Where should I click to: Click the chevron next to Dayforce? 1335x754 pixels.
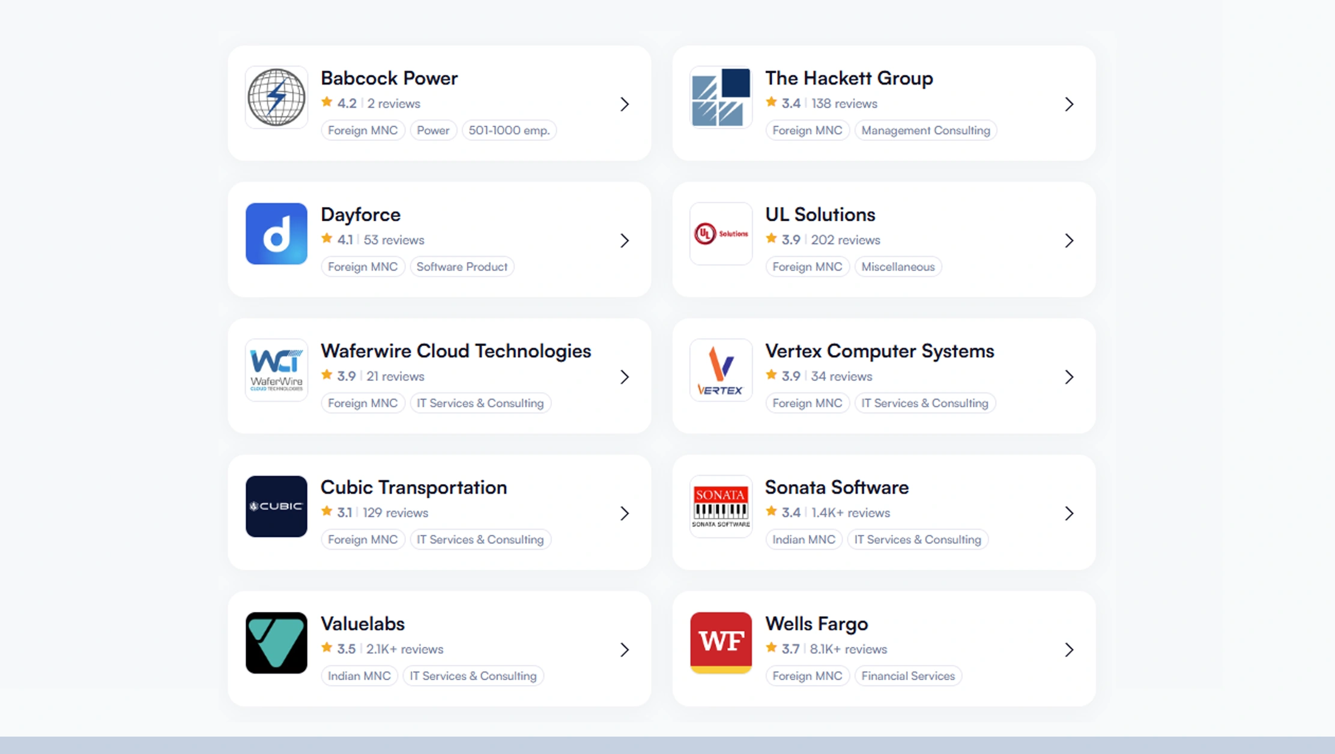tap(625, 241)
